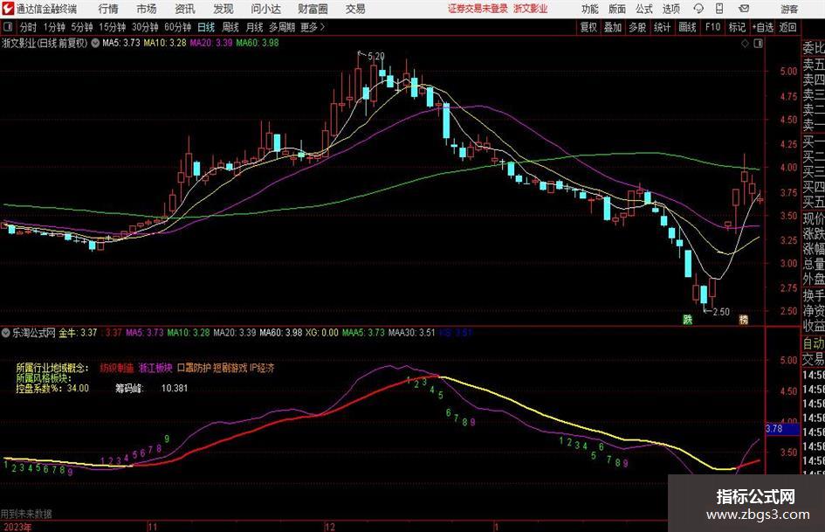
Task: Open the 财富圈 menu
Action: tap(313, 9)
